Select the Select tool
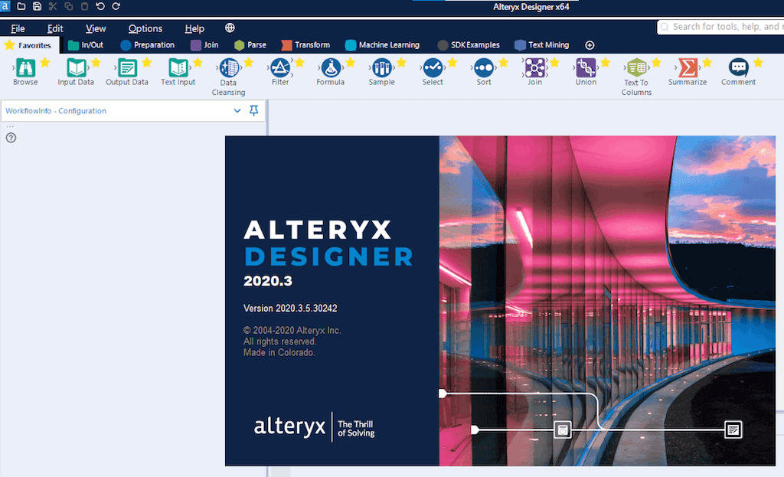 [433, 71]
